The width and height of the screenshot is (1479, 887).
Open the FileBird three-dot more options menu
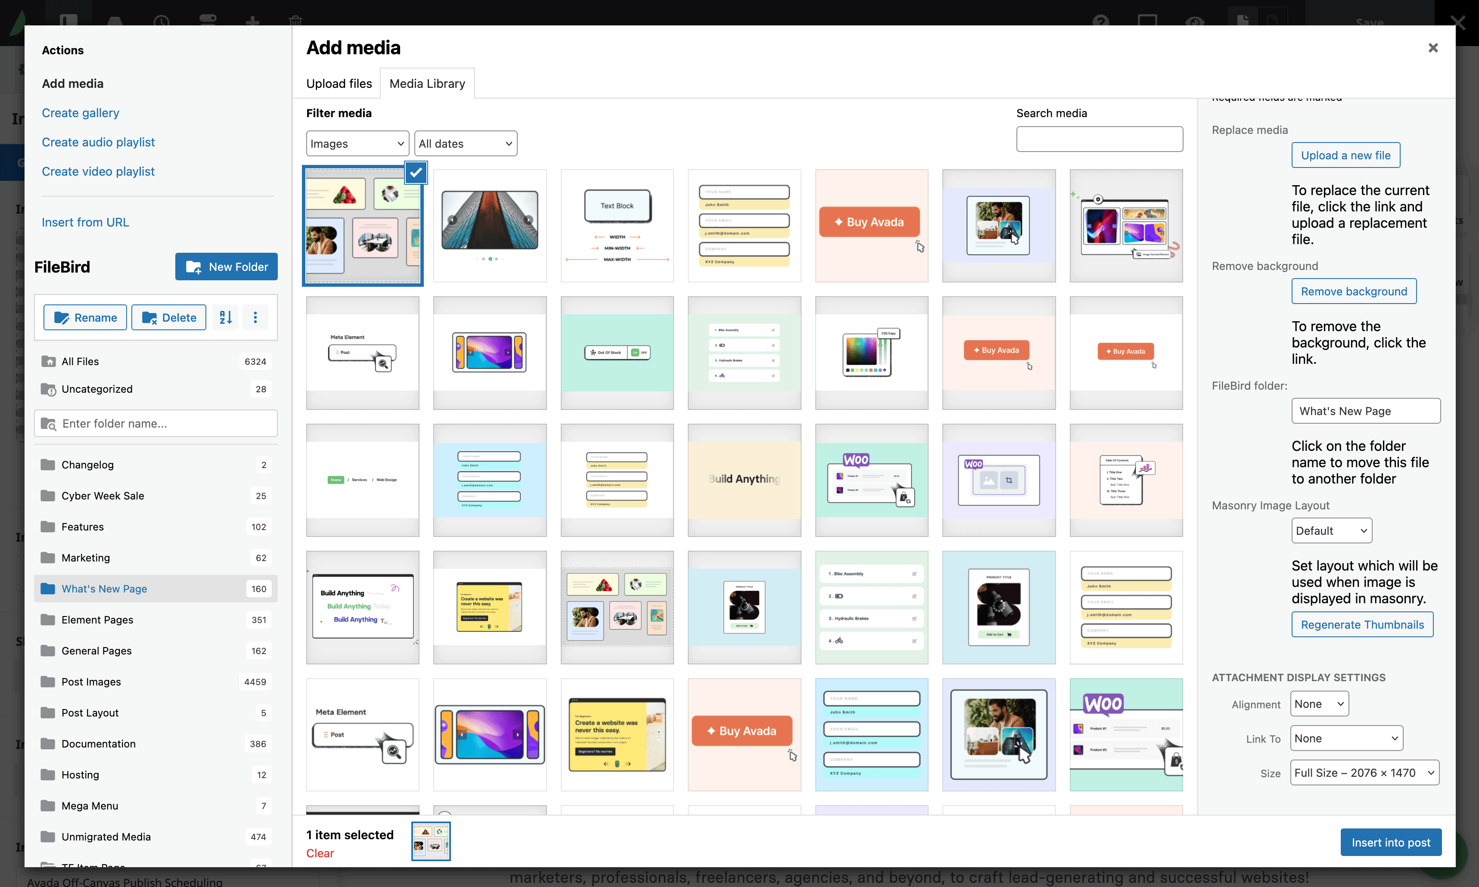click(255, 317)
